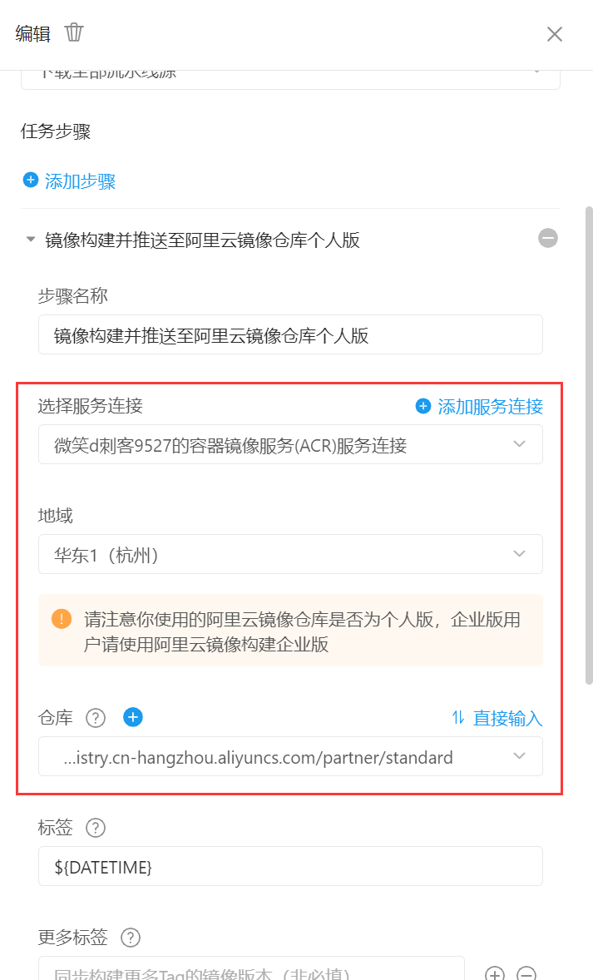This screenshot has height=980, width=593.
Task: Open the 选择服务连接 dropdown
Action: click(290, 444)
